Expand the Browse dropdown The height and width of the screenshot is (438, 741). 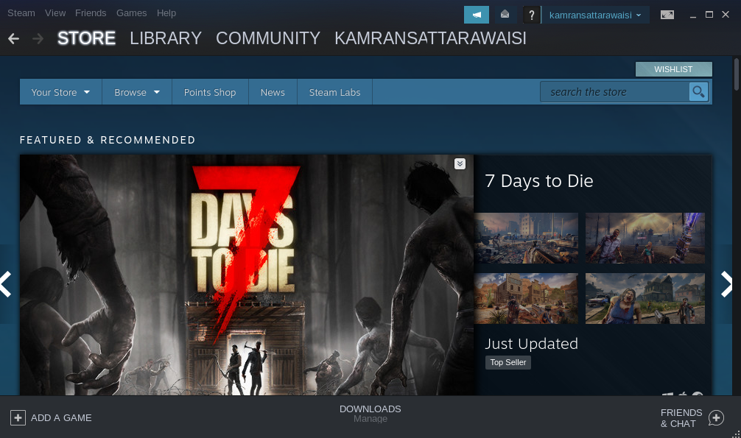[136, 92]
